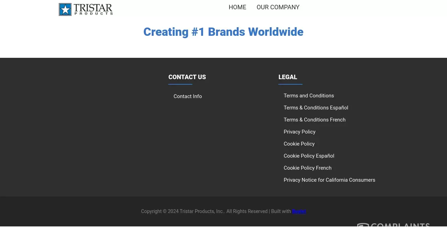Open Cookie Policy French
This screenshot has height=245, width=447.
click(x=307, y=168)
